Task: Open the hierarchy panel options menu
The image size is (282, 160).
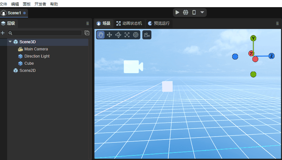Action: (x=87, y=23)
